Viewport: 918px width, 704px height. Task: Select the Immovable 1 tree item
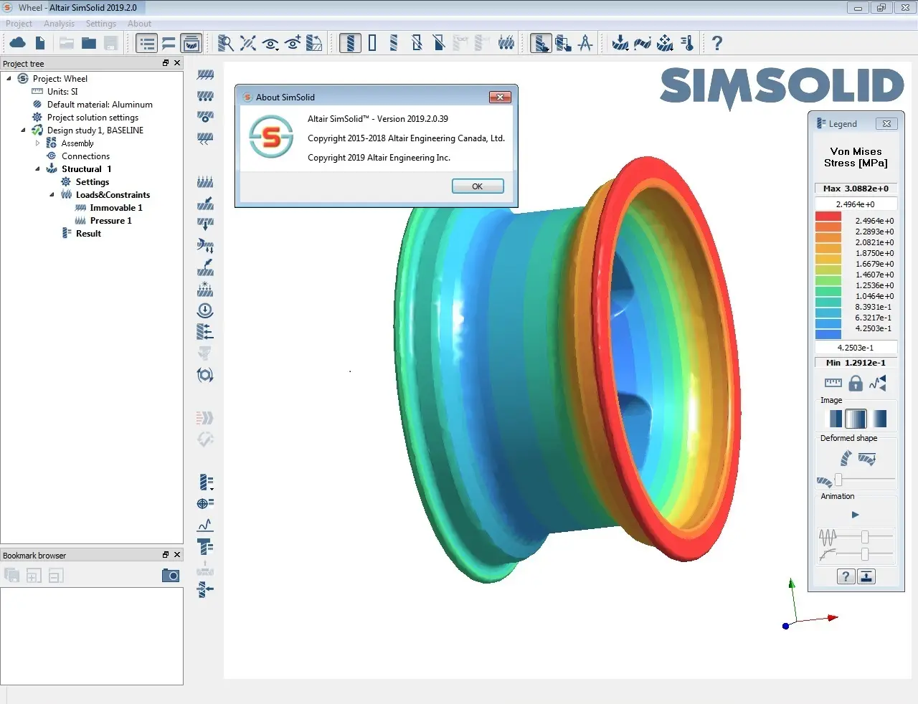click(116, 208)
